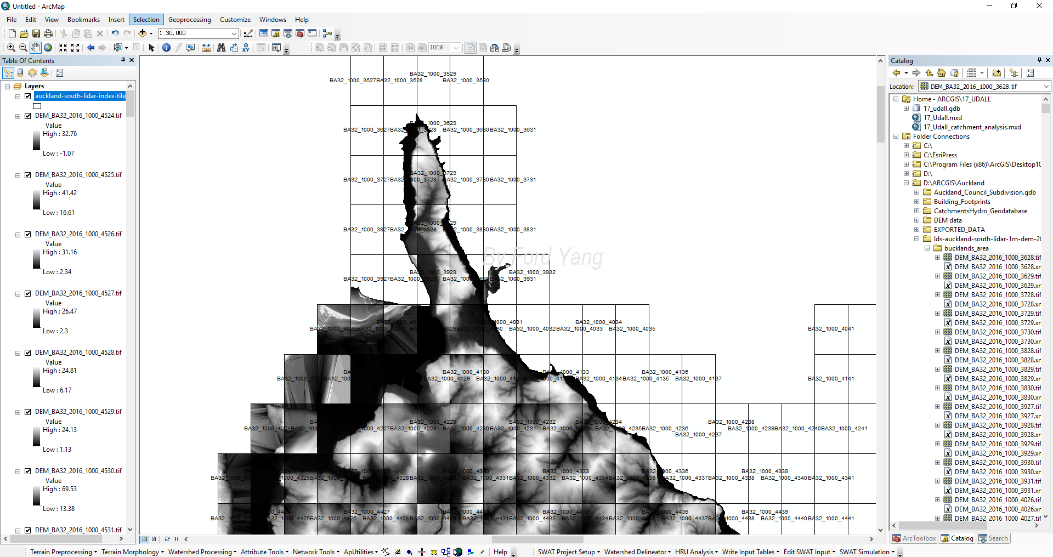Toggle Catalog contents panel icon

(1014, 73)
